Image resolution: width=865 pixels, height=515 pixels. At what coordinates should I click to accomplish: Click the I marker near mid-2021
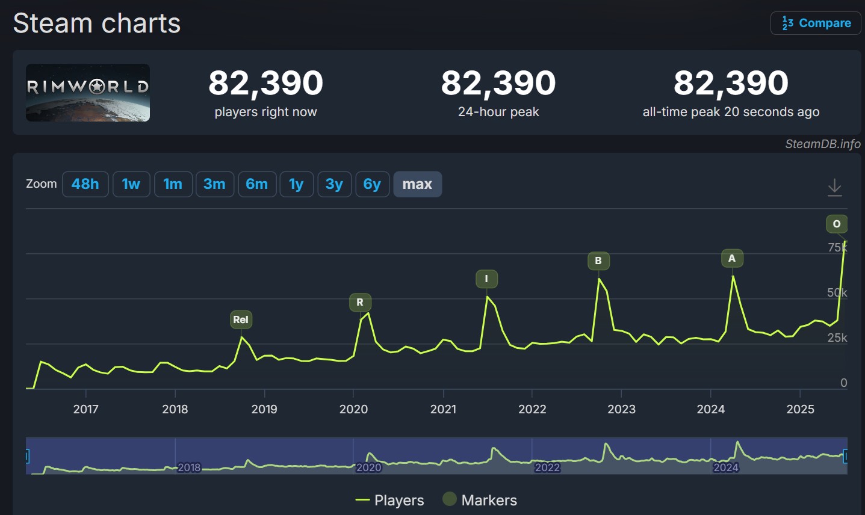[x=486, y=279]
